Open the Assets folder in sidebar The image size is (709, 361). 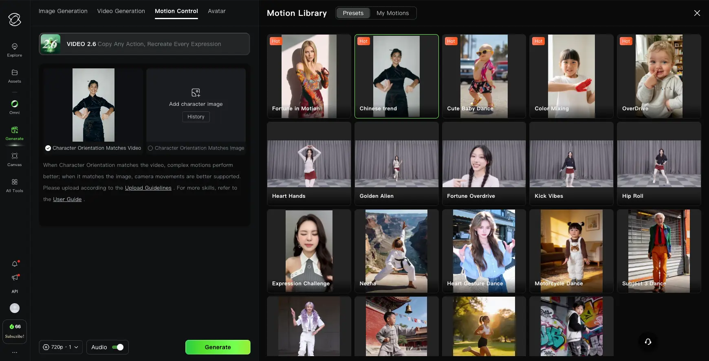[x=15, y=76]
